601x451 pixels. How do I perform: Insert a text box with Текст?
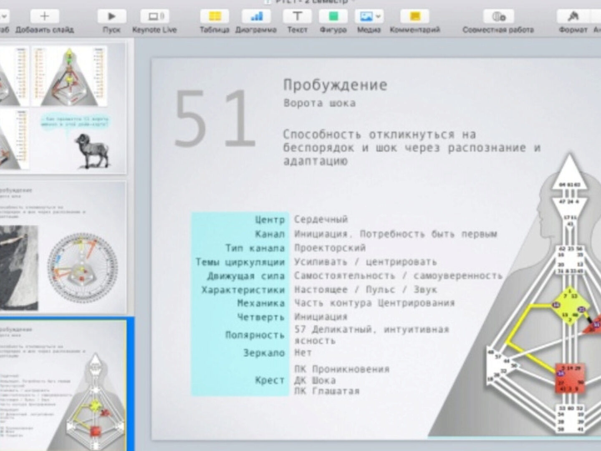tap(297, 16)
